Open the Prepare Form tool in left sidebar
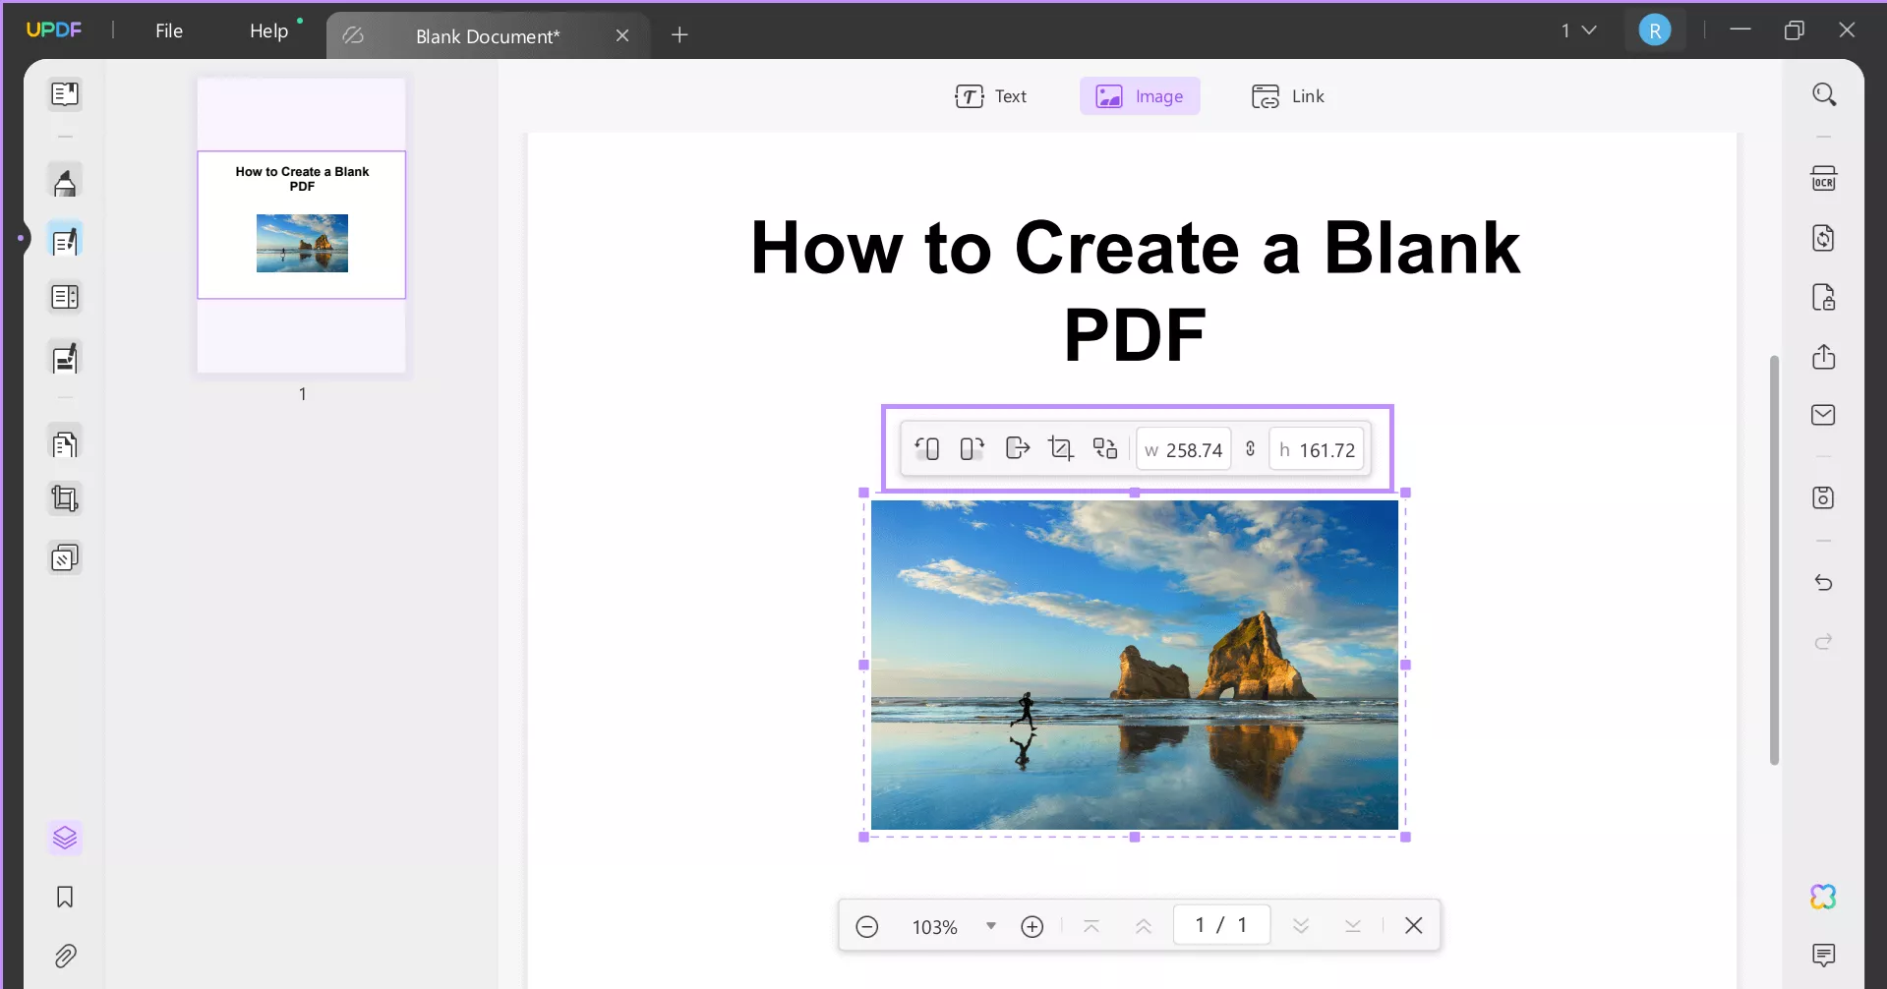This screenshot has height=989, width=1887. coord(65,297)
